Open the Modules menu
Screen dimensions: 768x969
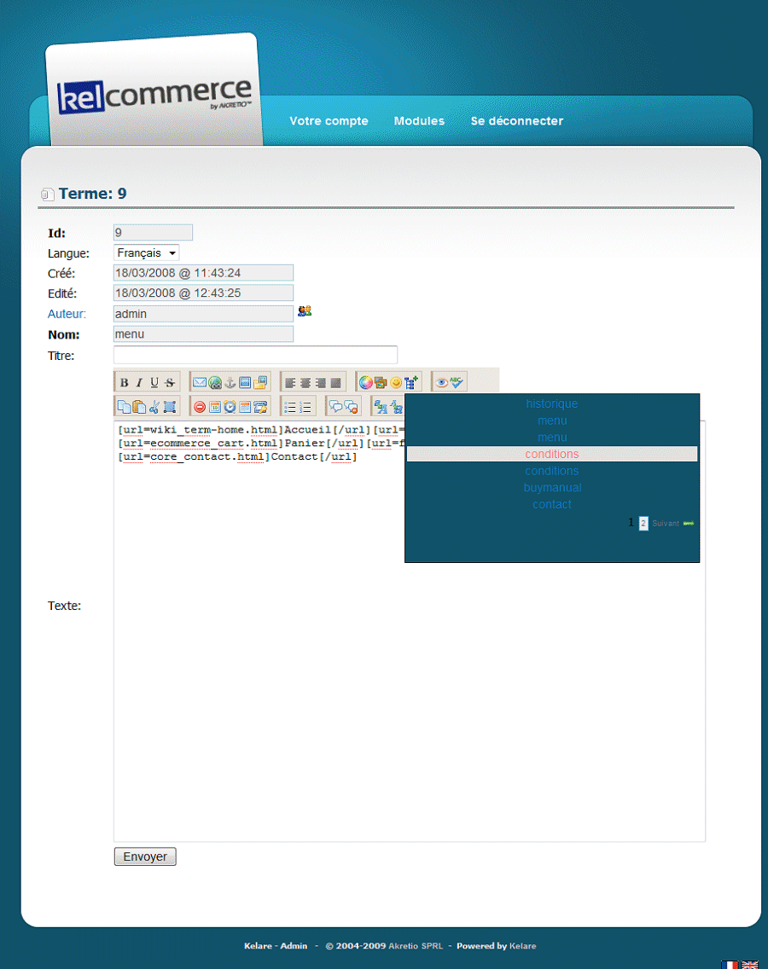pos(419,121)
